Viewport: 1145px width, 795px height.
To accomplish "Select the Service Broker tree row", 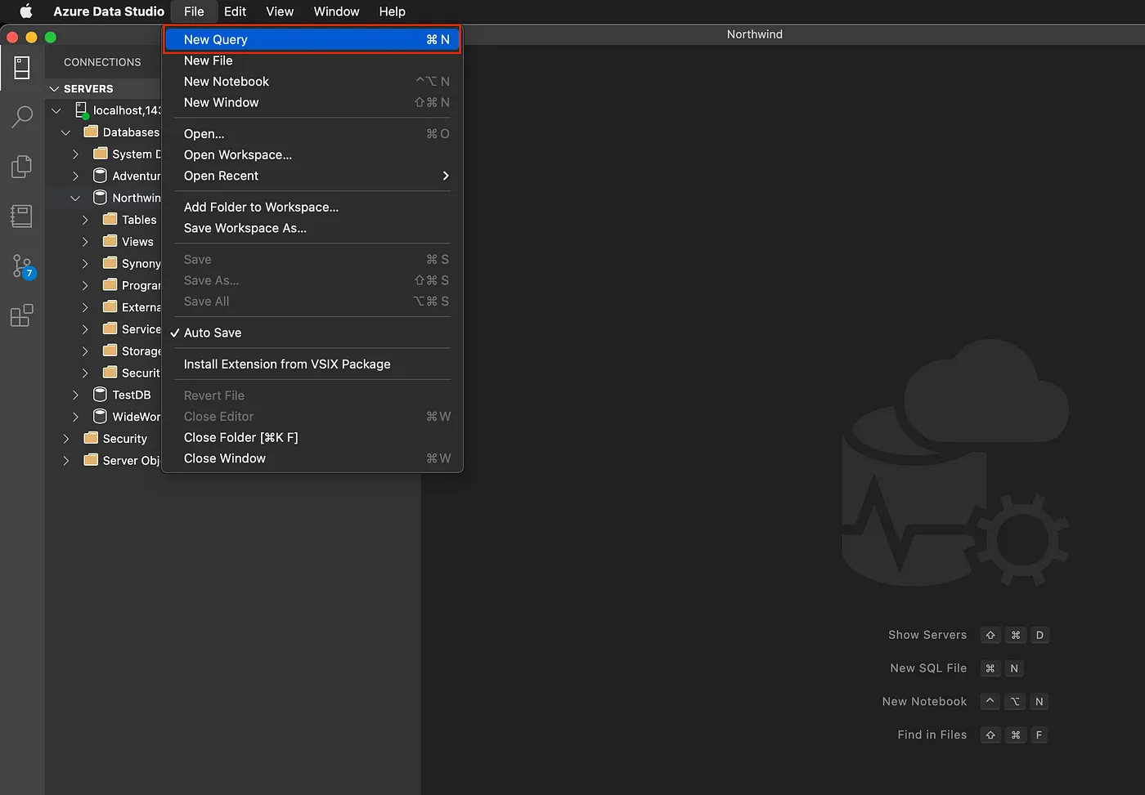I will click(x=103, y=329).
